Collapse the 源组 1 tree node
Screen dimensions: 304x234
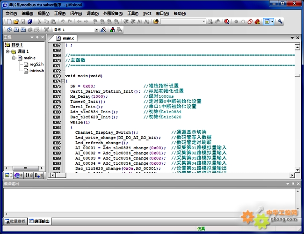(x=8, y=51)
